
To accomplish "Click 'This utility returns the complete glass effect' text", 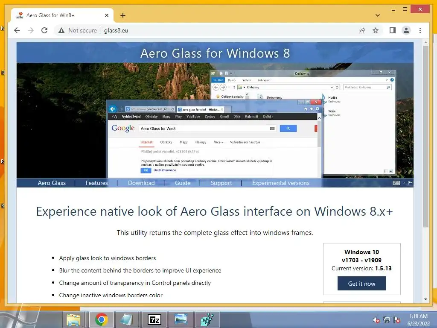I will point(215,233).
